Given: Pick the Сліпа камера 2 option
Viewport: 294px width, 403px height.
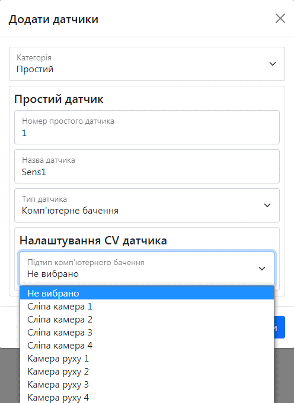Looking at the screenshot, I should (x=147, y=320).
